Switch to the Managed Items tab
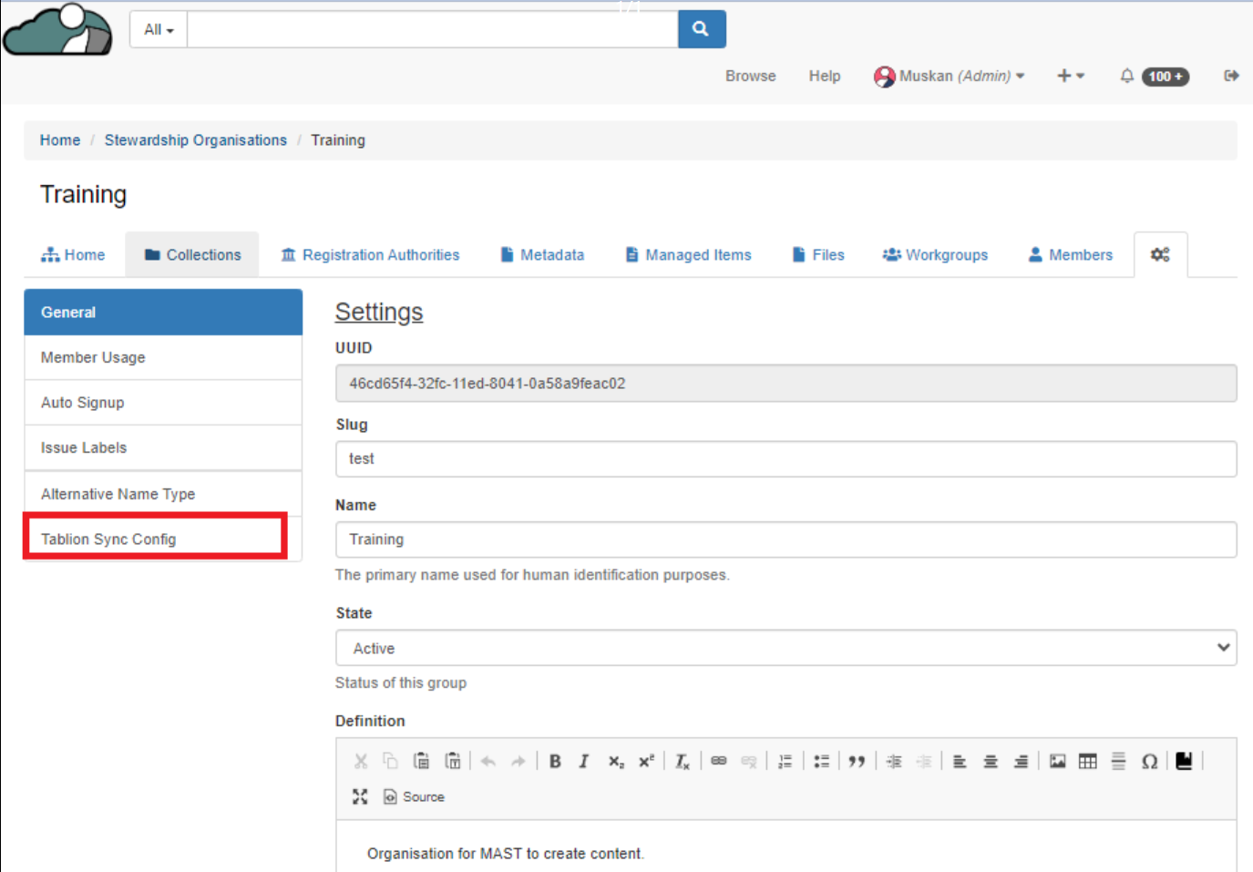This screenshot has width=1253, height=872. click(688, 255)
